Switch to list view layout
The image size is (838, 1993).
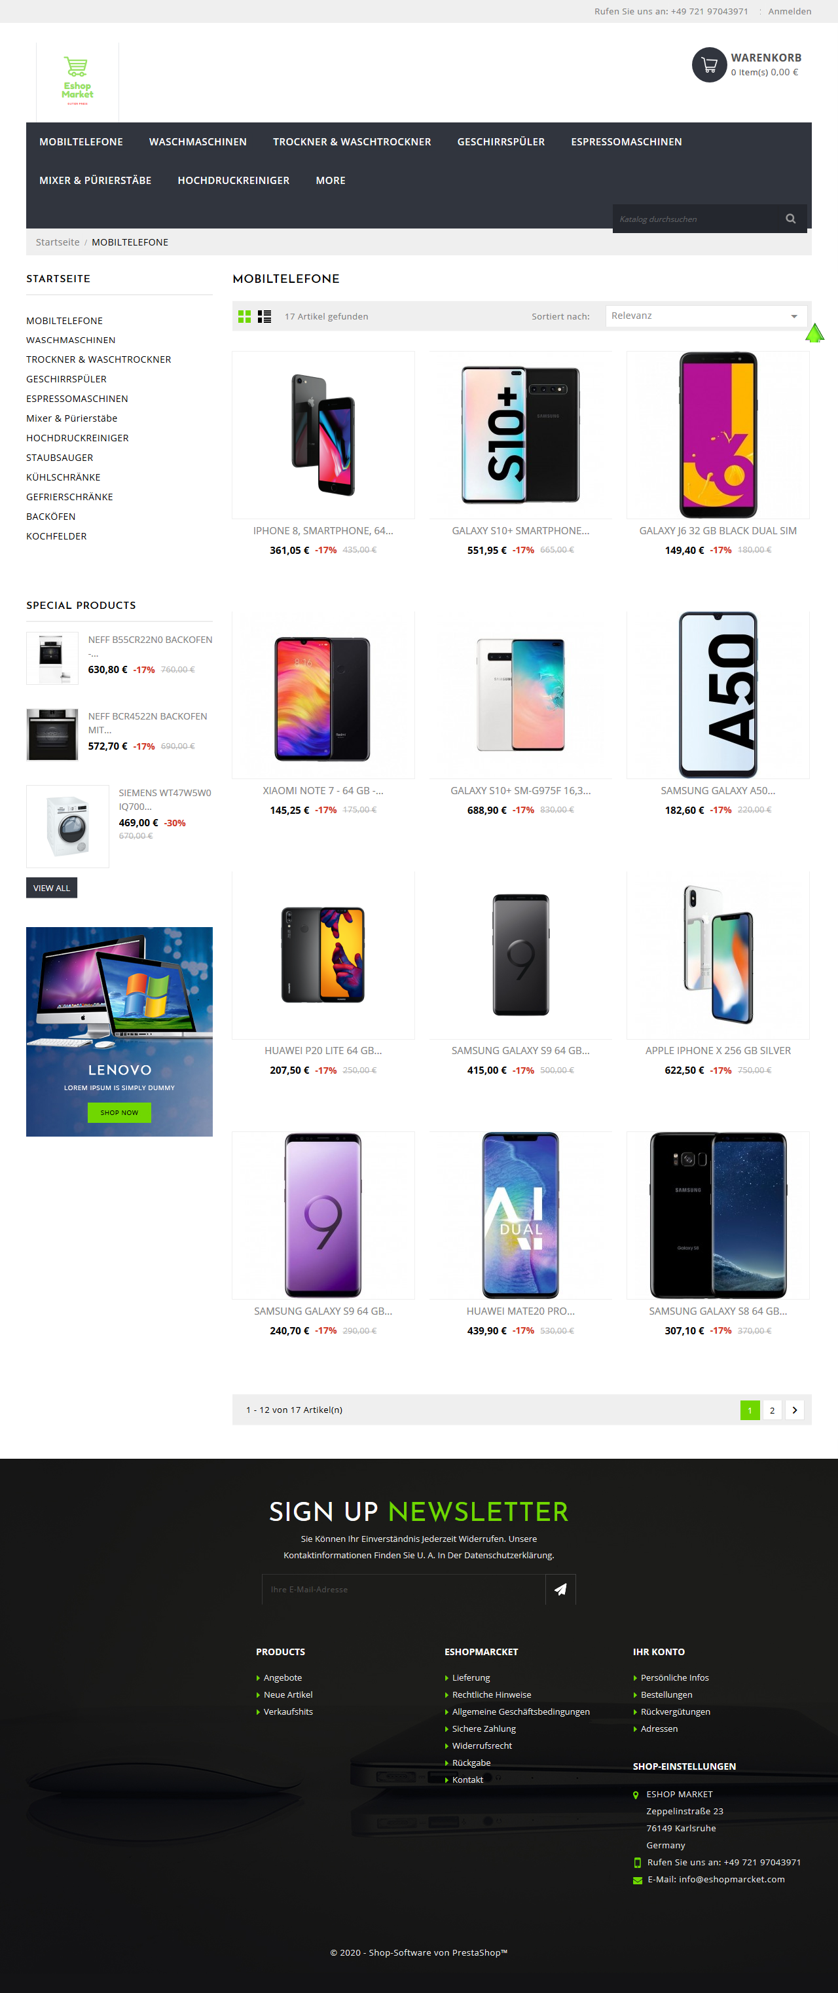click(x=264, y=316)
